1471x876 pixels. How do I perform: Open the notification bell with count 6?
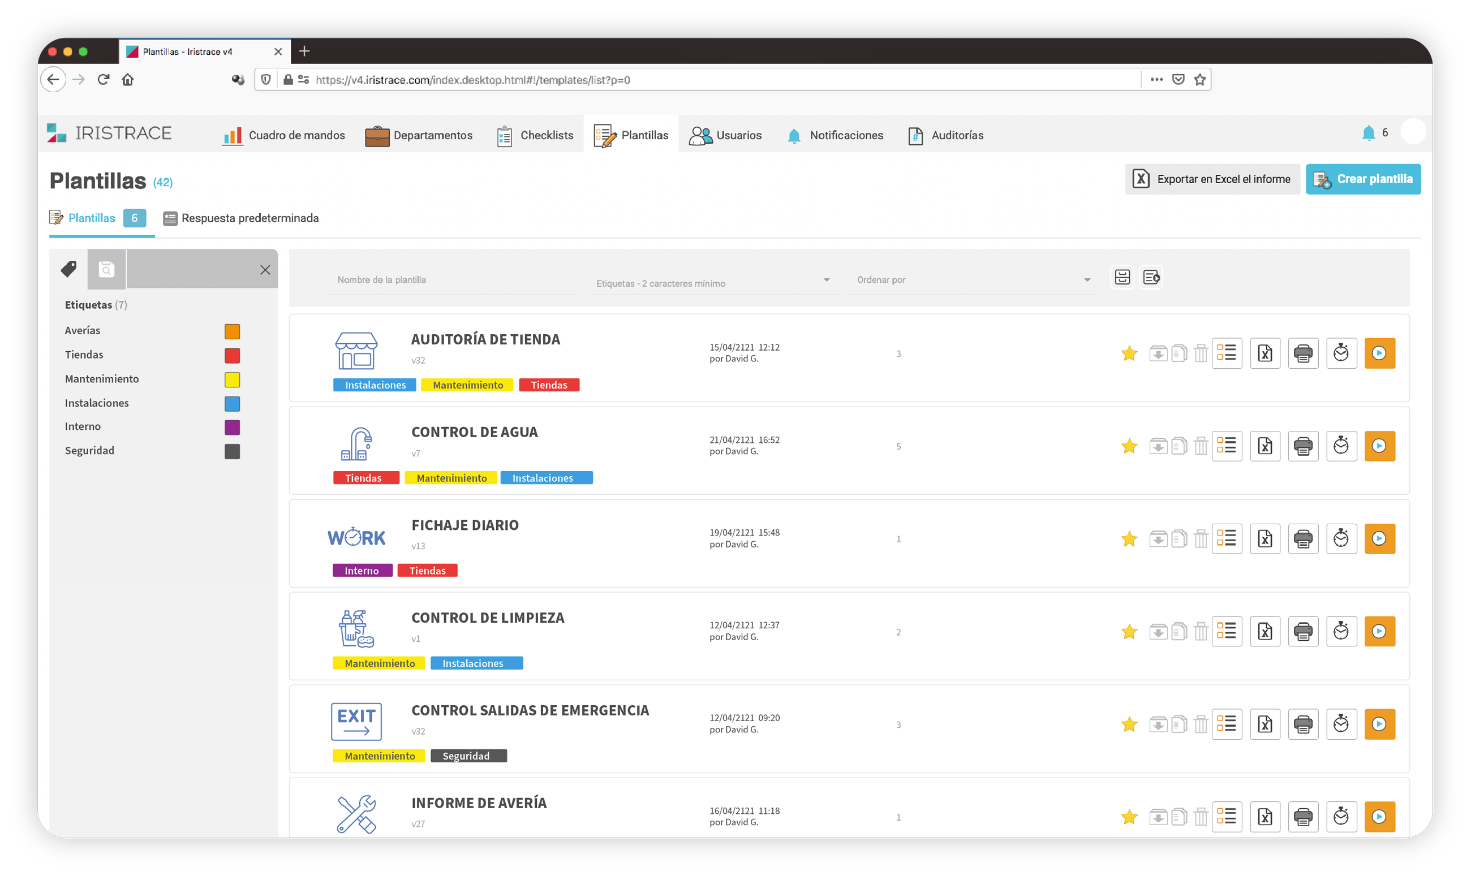tap(1368, 133)
